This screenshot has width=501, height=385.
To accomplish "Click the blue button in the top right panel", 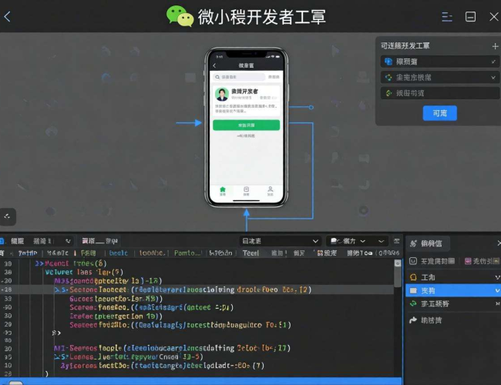I will [x=439, y=113].
